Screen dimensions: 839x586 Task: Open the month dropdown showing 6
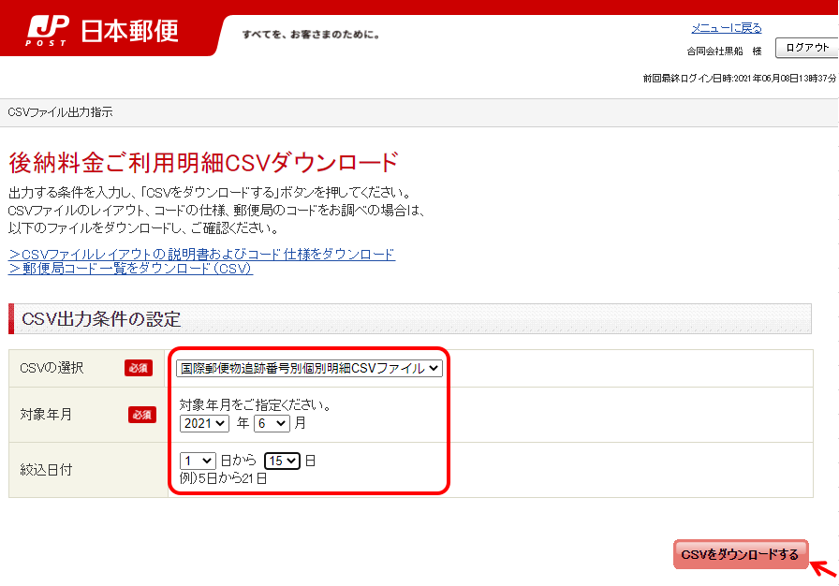[272, 423]
